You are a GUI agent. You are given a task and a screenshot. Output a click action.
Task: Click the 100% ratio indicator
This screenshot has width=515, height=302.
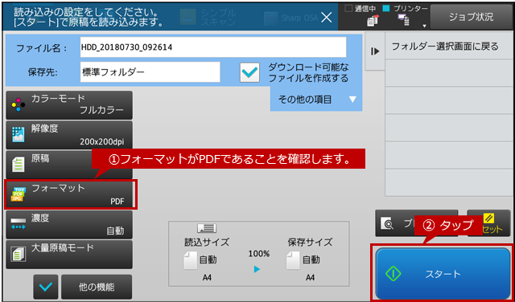click(x=259, y=254)
